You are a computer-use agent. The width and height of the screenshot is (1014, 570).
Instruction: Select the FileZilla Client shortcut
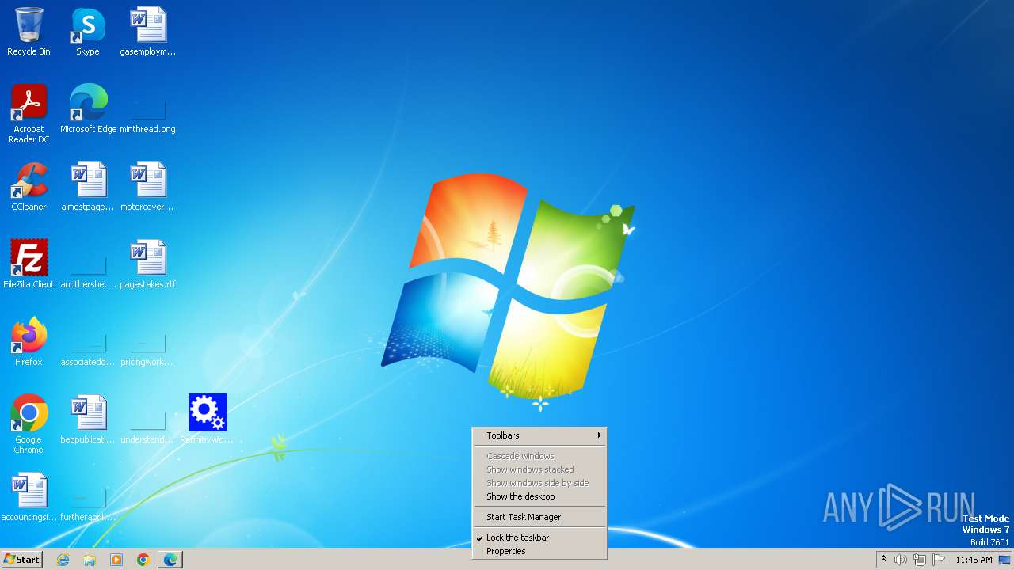[29, 264]
